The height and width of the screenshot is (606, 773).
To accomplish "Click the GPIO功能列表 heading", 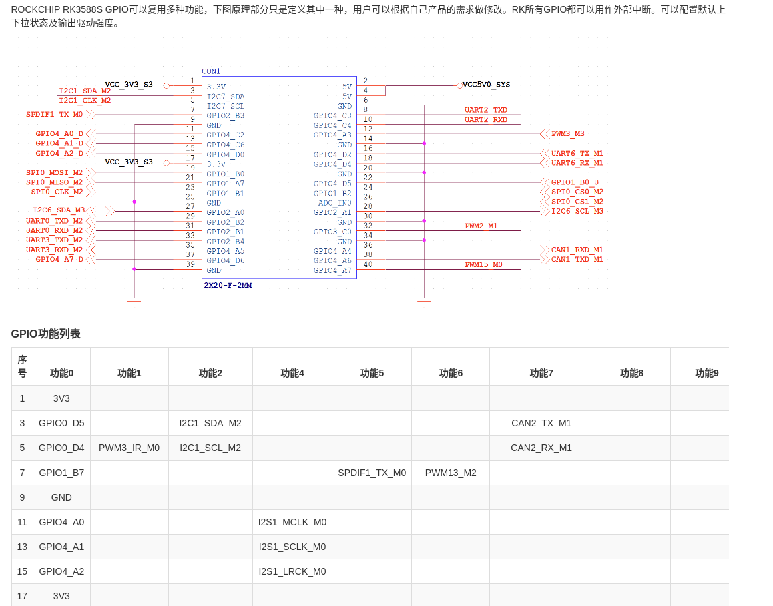I will point(46,334).
